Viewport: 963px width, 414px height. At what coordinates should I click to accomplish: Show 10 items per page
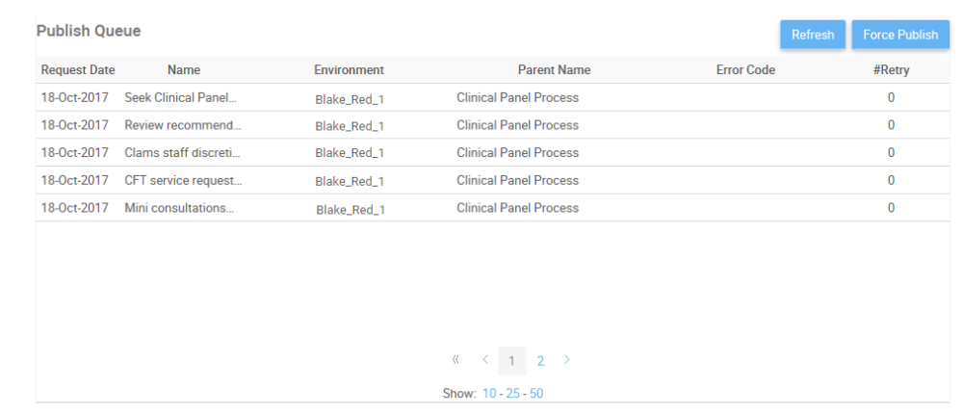tap(489, 393)
